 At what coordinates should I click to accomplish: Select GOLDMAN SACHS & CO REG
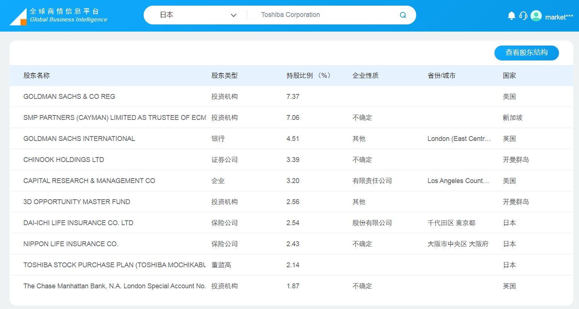click(69, 97)
